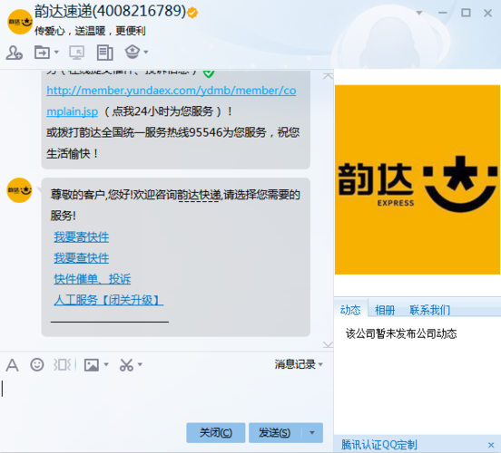Click the remote desktop screen icon
Image resolution: width=501 pixels, height=453 pixels.
76,53
